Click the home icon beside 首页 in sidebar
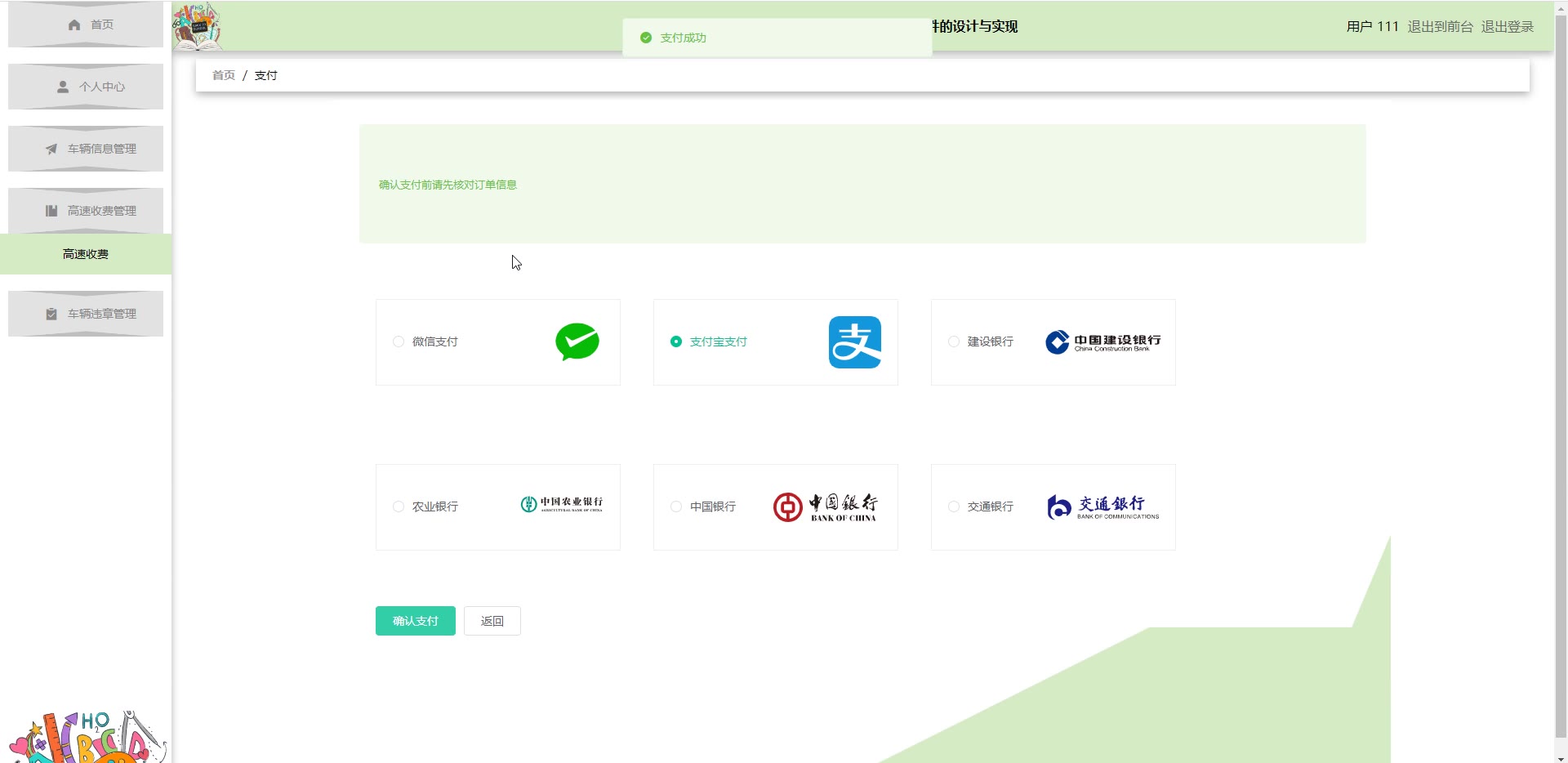Viewport: 1568px width, 763px height. (x=74, y=25)
